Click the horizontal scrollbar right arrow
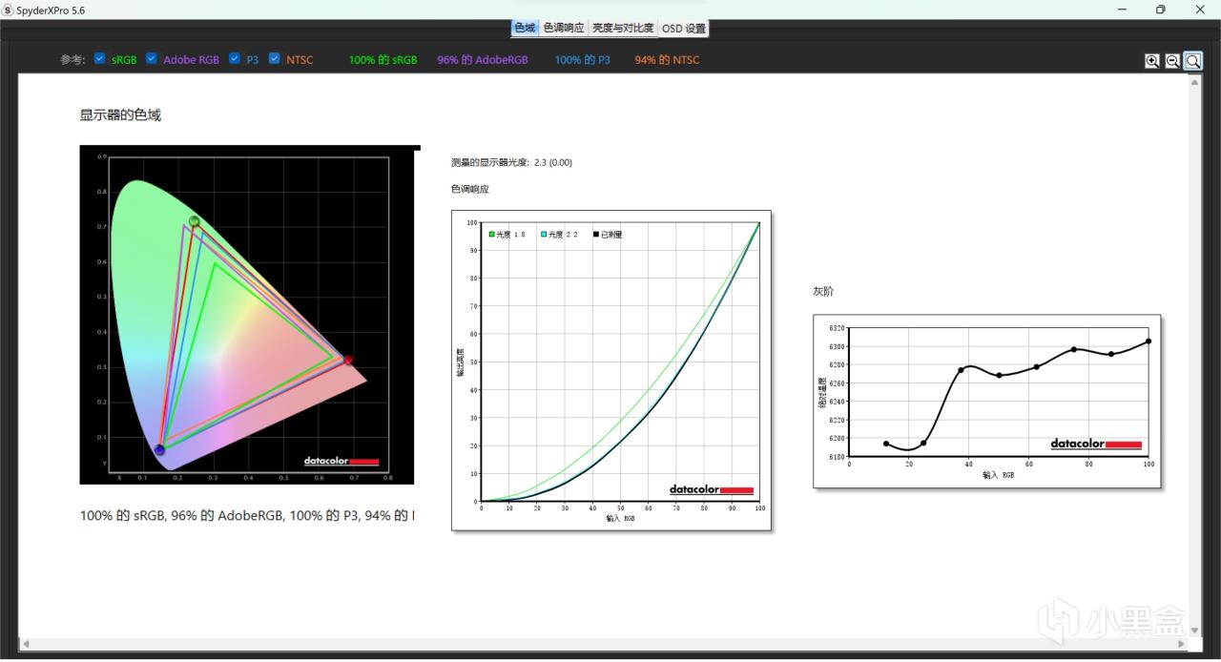The image size is (1221, 662). tap(1183, 645)
